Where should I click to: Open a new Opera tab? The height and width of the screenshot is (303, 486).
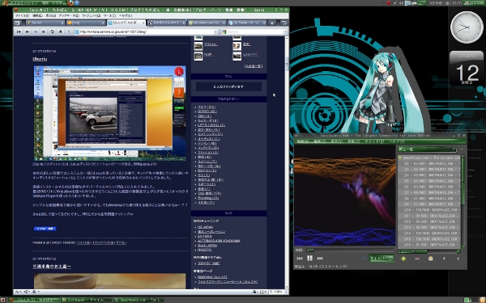(x=272, y=23)
